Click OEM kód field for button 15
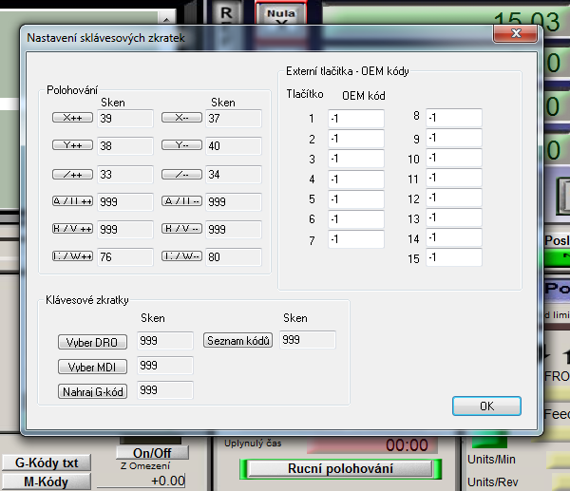This screenshot has height=491, width=570. pos(454,258)
